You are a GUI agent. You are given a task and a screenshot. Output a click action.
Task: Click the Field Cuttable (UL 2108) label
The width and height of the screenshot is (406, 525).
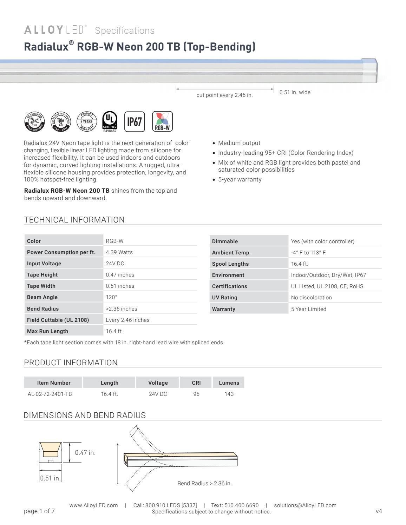(58, 320)
